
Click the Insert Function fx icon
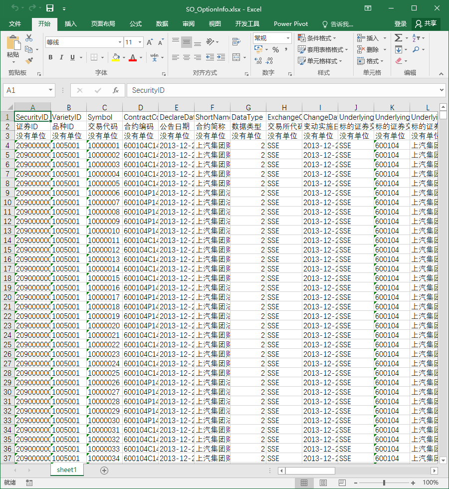116,90
